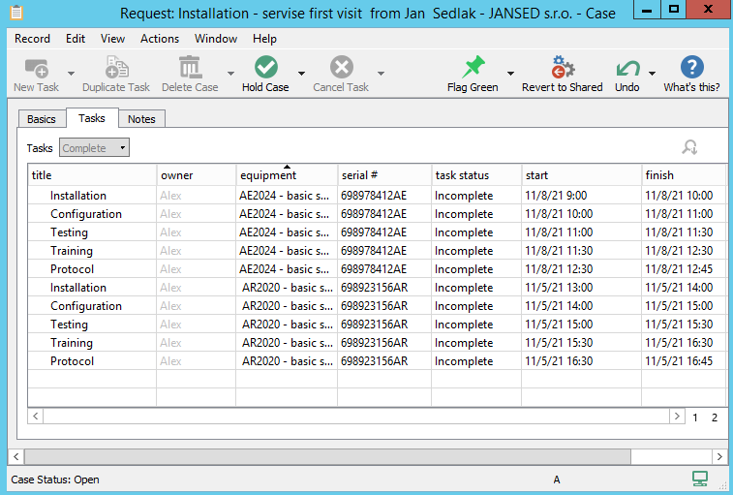
Task: Open the Actions menu
Action: point(160,39)
